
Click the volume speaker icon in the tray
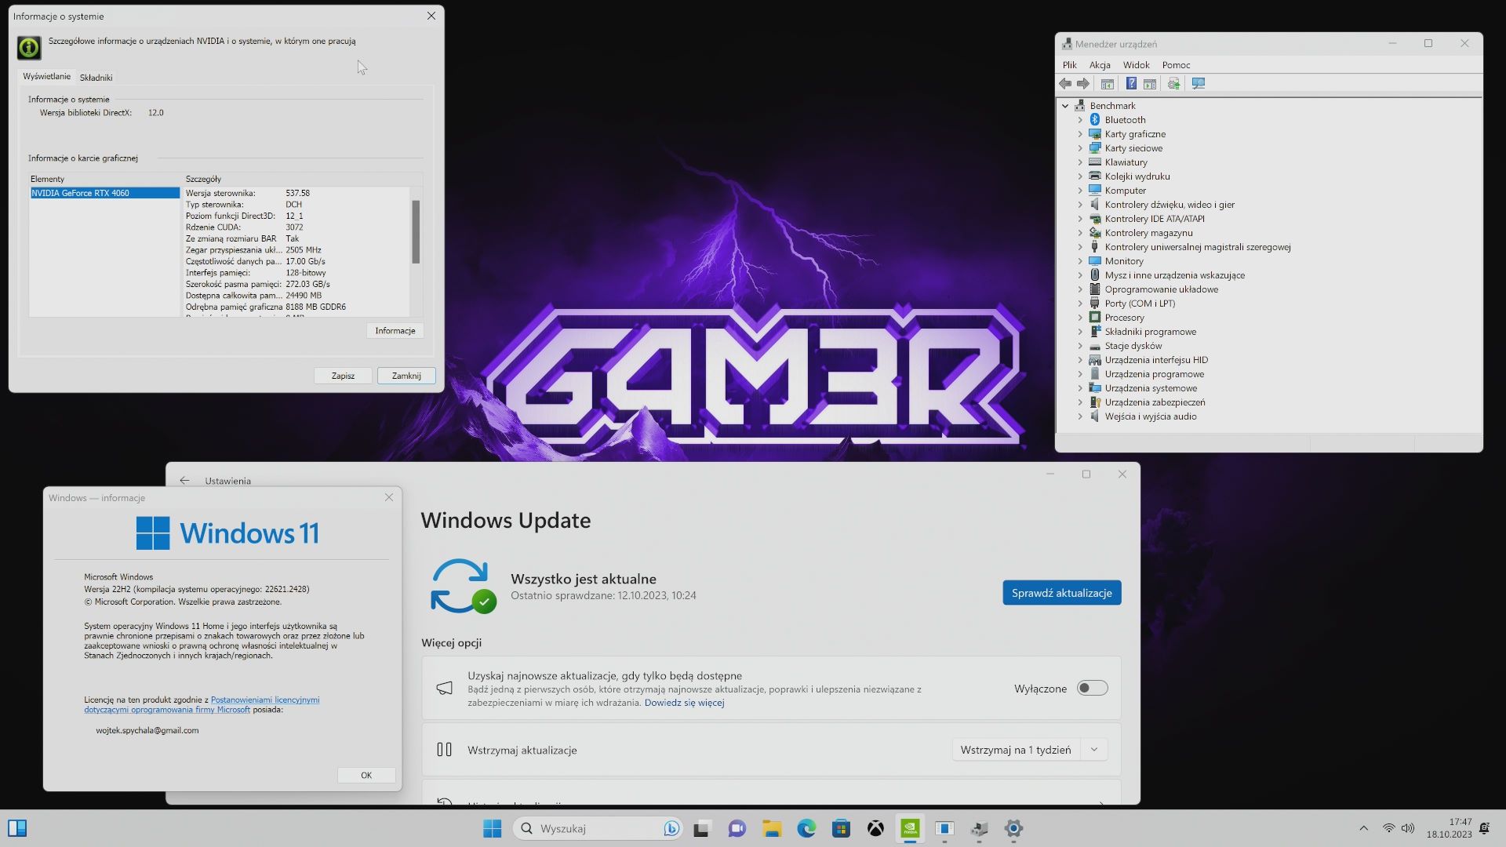(1408, 828)
